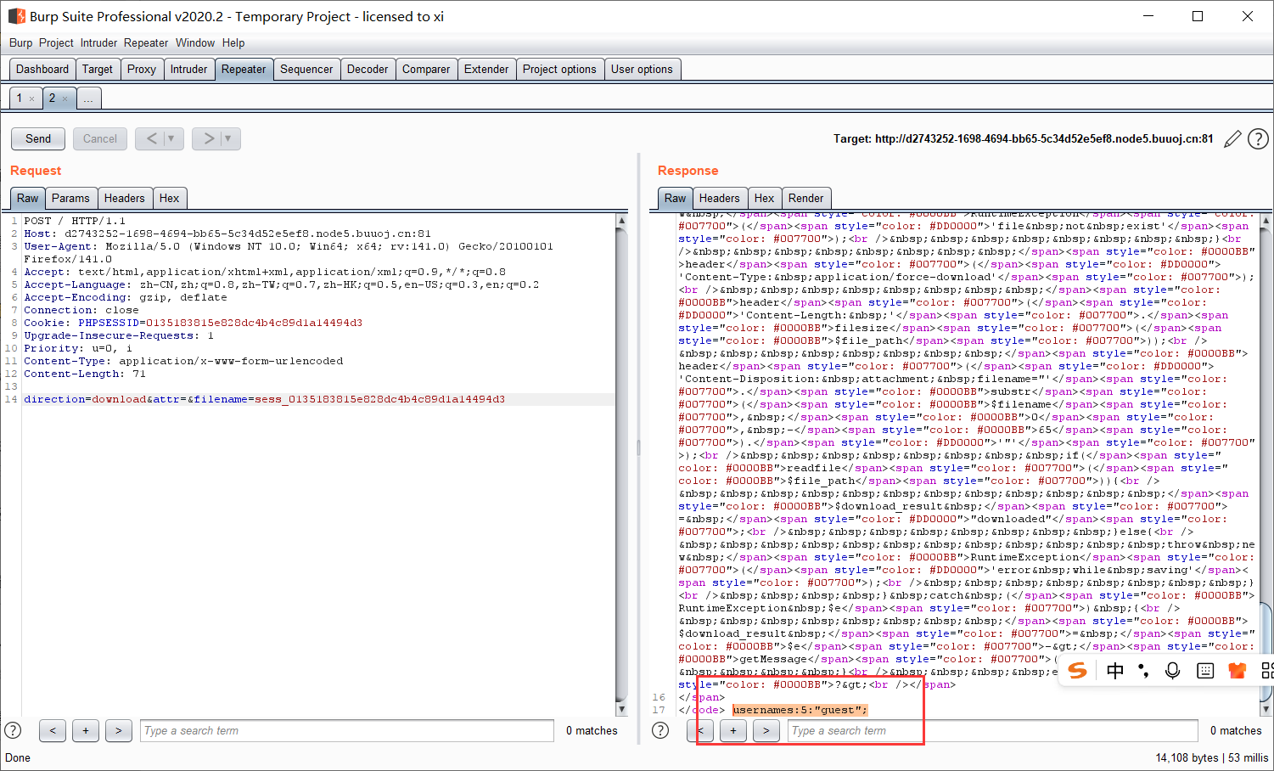1274x771 pixels.
Task: Open previous history dropdown arrow
Action: pos(171,138)
